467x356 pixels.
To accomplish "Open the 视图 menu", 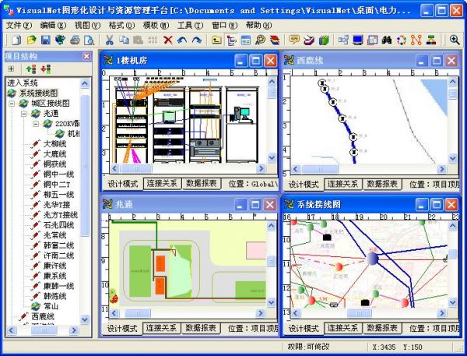I will (x=87, y=26).
